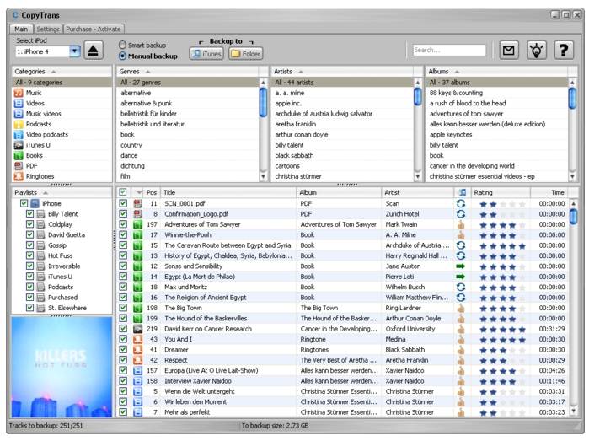Sort tracks by Title column
589x441 pixels.
pyautogui.click(x=228, y=192)
